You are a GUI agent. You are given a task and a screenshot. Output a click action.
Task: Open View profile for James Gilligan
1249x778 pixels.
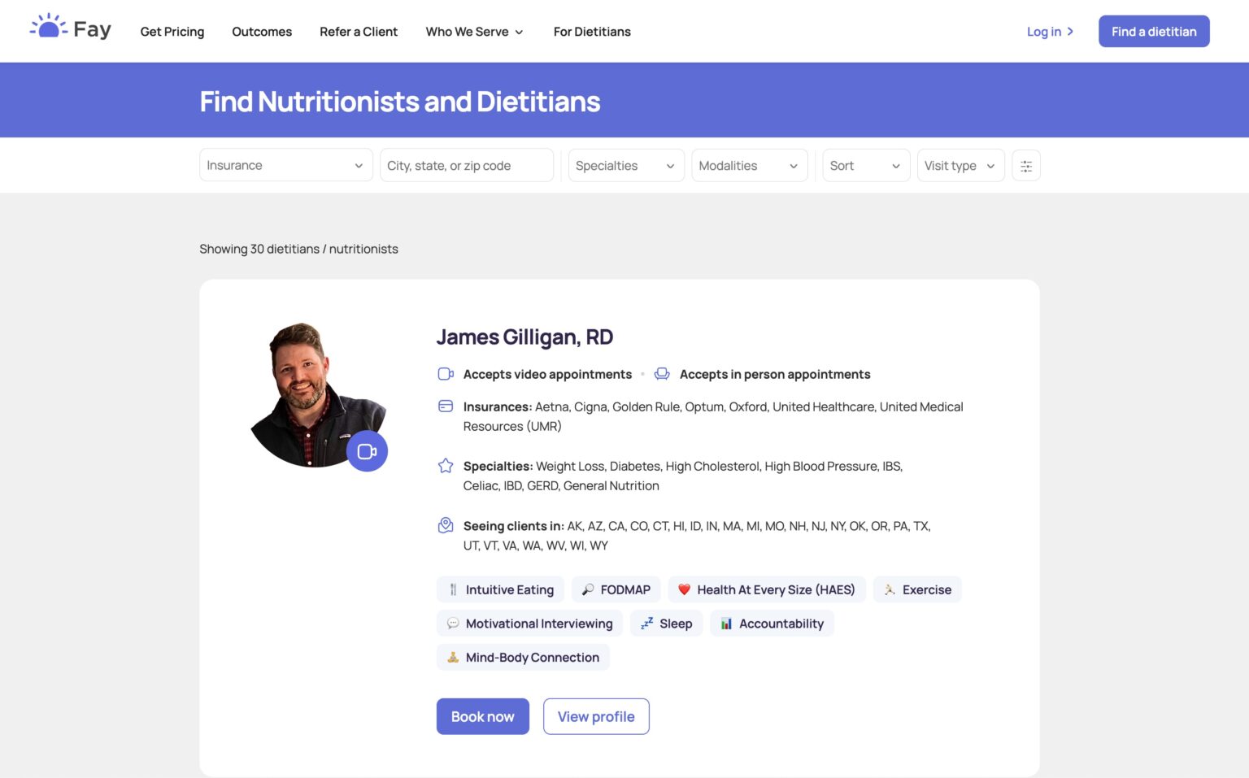point(596,716)
